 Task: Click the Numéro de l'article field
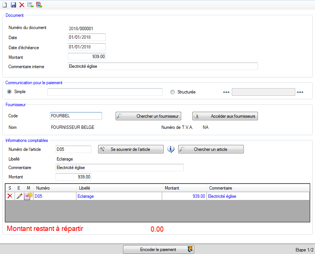[73, 149]
